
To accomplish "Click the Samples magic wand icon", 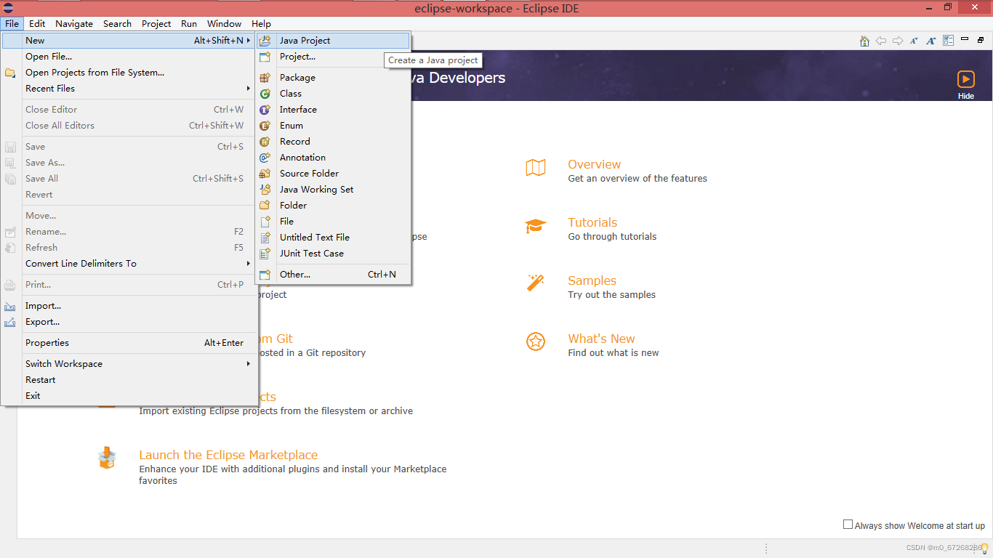I will [x=536, y=283].
